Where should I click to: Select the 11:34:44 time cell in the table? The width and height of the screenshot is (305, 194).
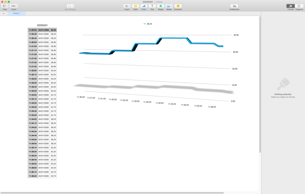pyautogui.click(x=33, y=135)
